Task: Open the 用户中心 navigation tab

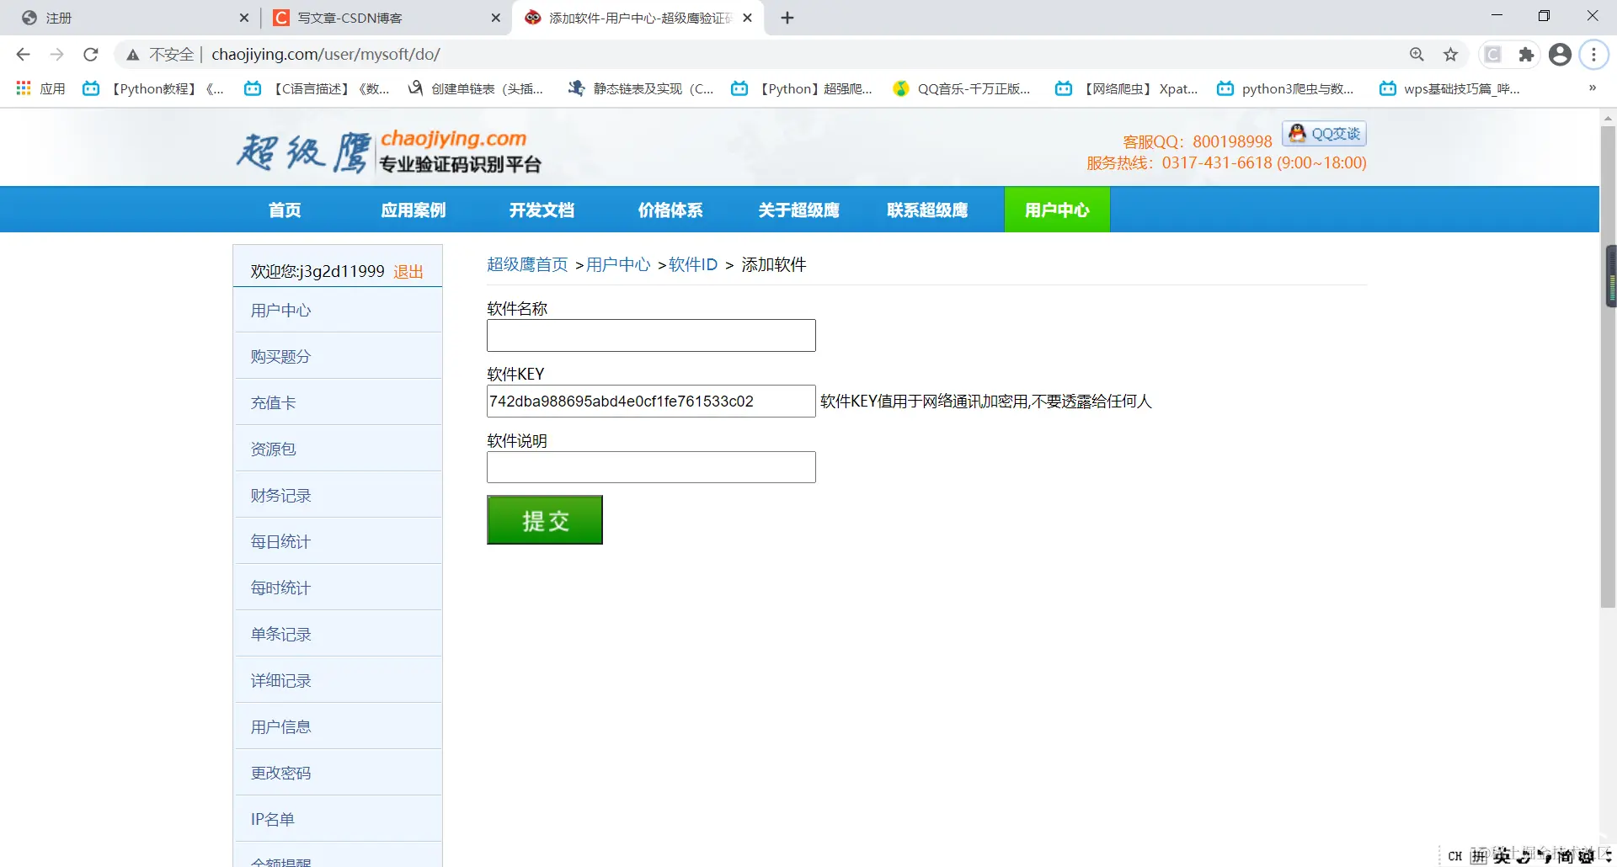Action: click(1056, 210)
